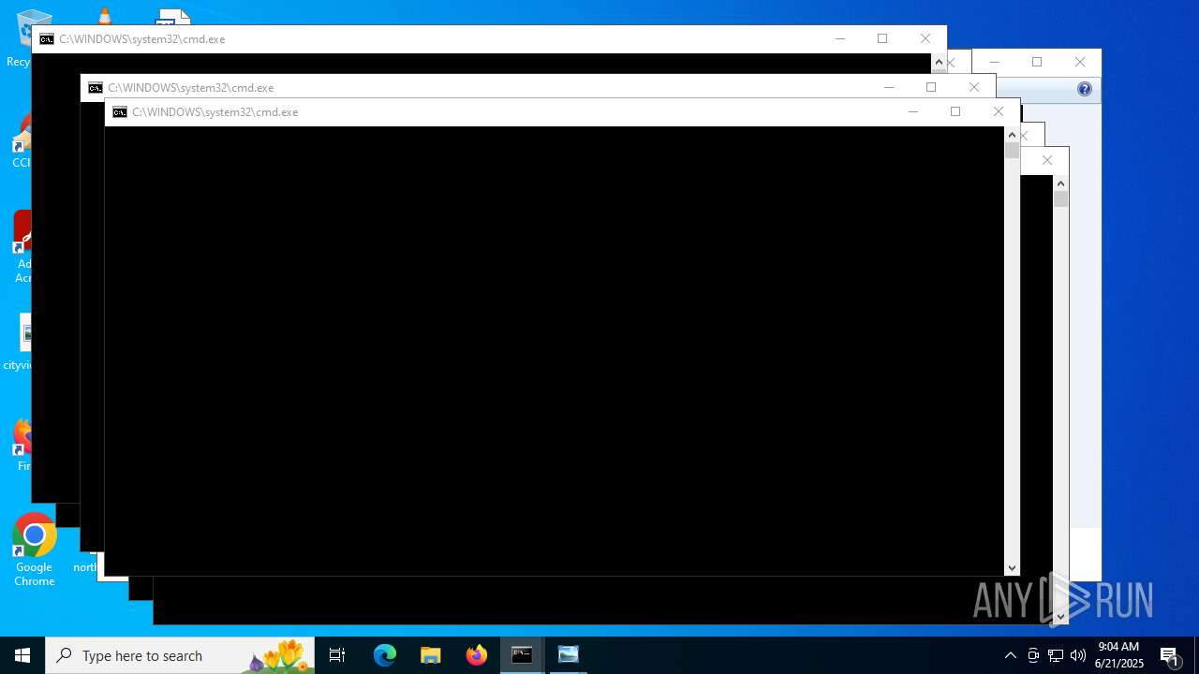Click the help question mark icon

pos(1085,89)
